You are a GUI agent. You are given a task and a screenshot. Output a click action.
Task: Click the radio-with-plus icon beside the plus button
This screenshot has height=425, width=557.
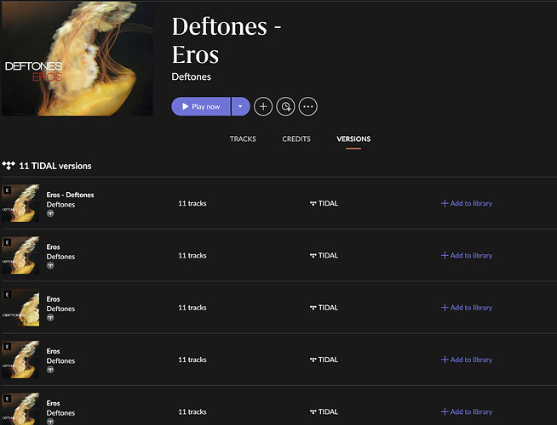point(285,106)
